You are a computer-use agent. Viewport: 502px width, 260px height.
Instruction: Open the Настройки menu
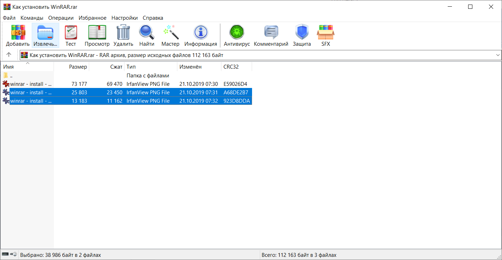(124, 18)
